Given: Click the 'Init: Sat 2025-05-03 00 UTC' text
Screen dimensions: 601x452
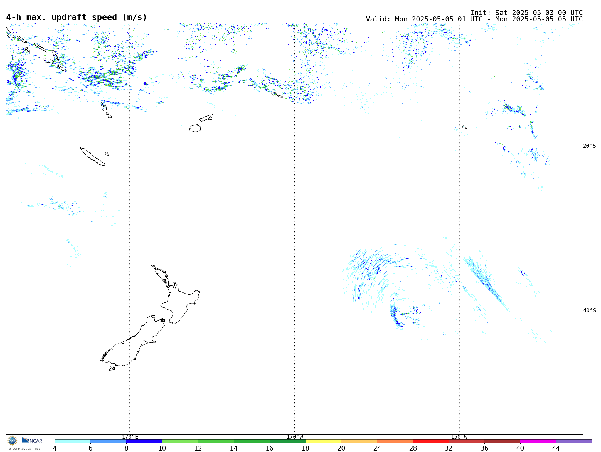Looking at the screenshot, I should [526, 13].
